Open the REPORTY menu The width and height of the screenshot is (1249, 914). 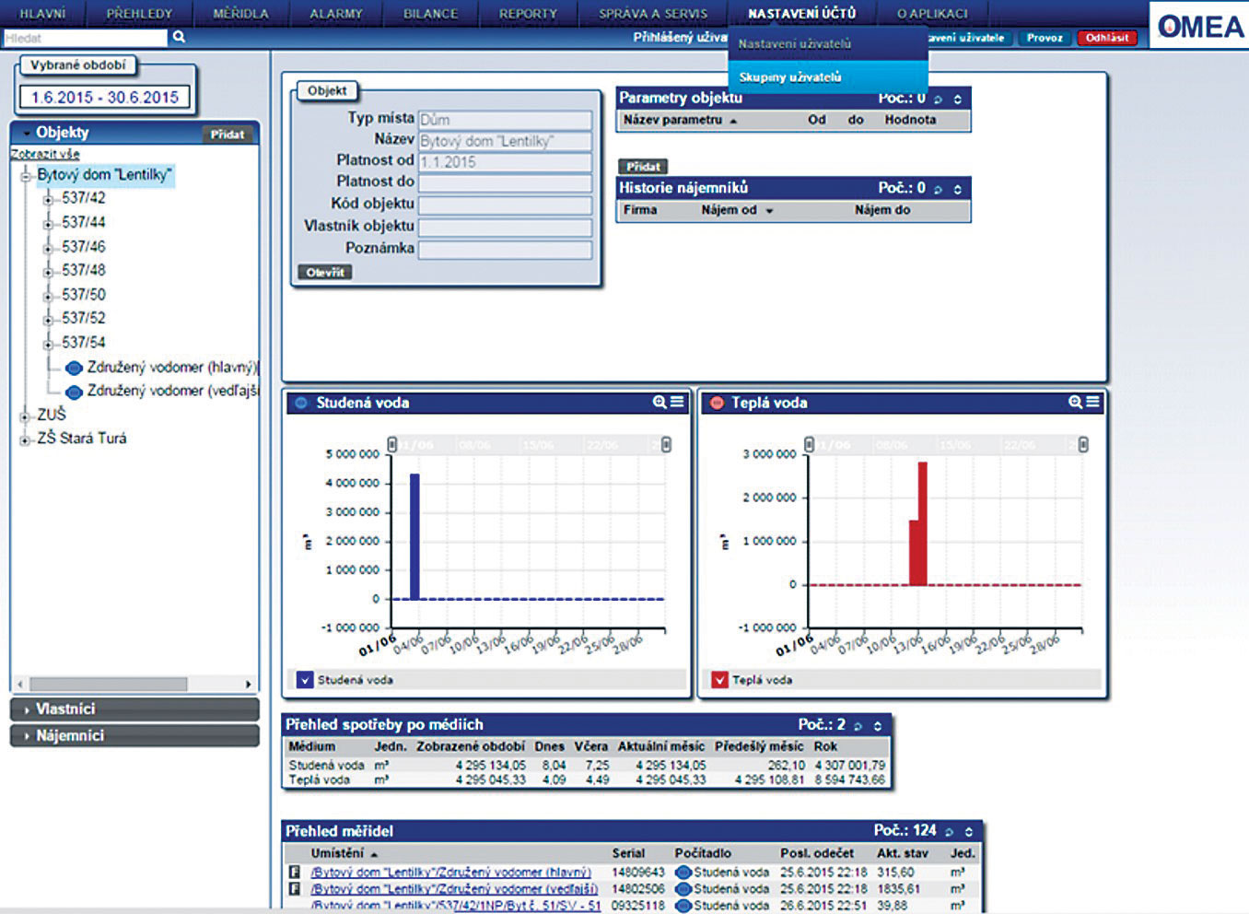tap(528, 14)
